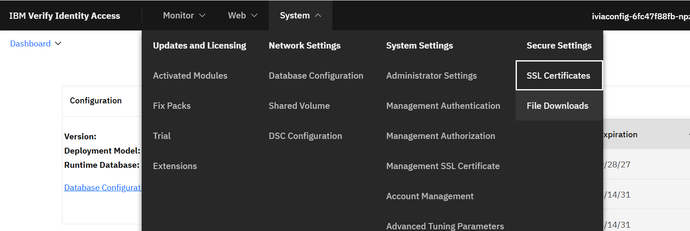Click the Network Settings heading
This screenshot has width=690, height=231.
(304, 46)
